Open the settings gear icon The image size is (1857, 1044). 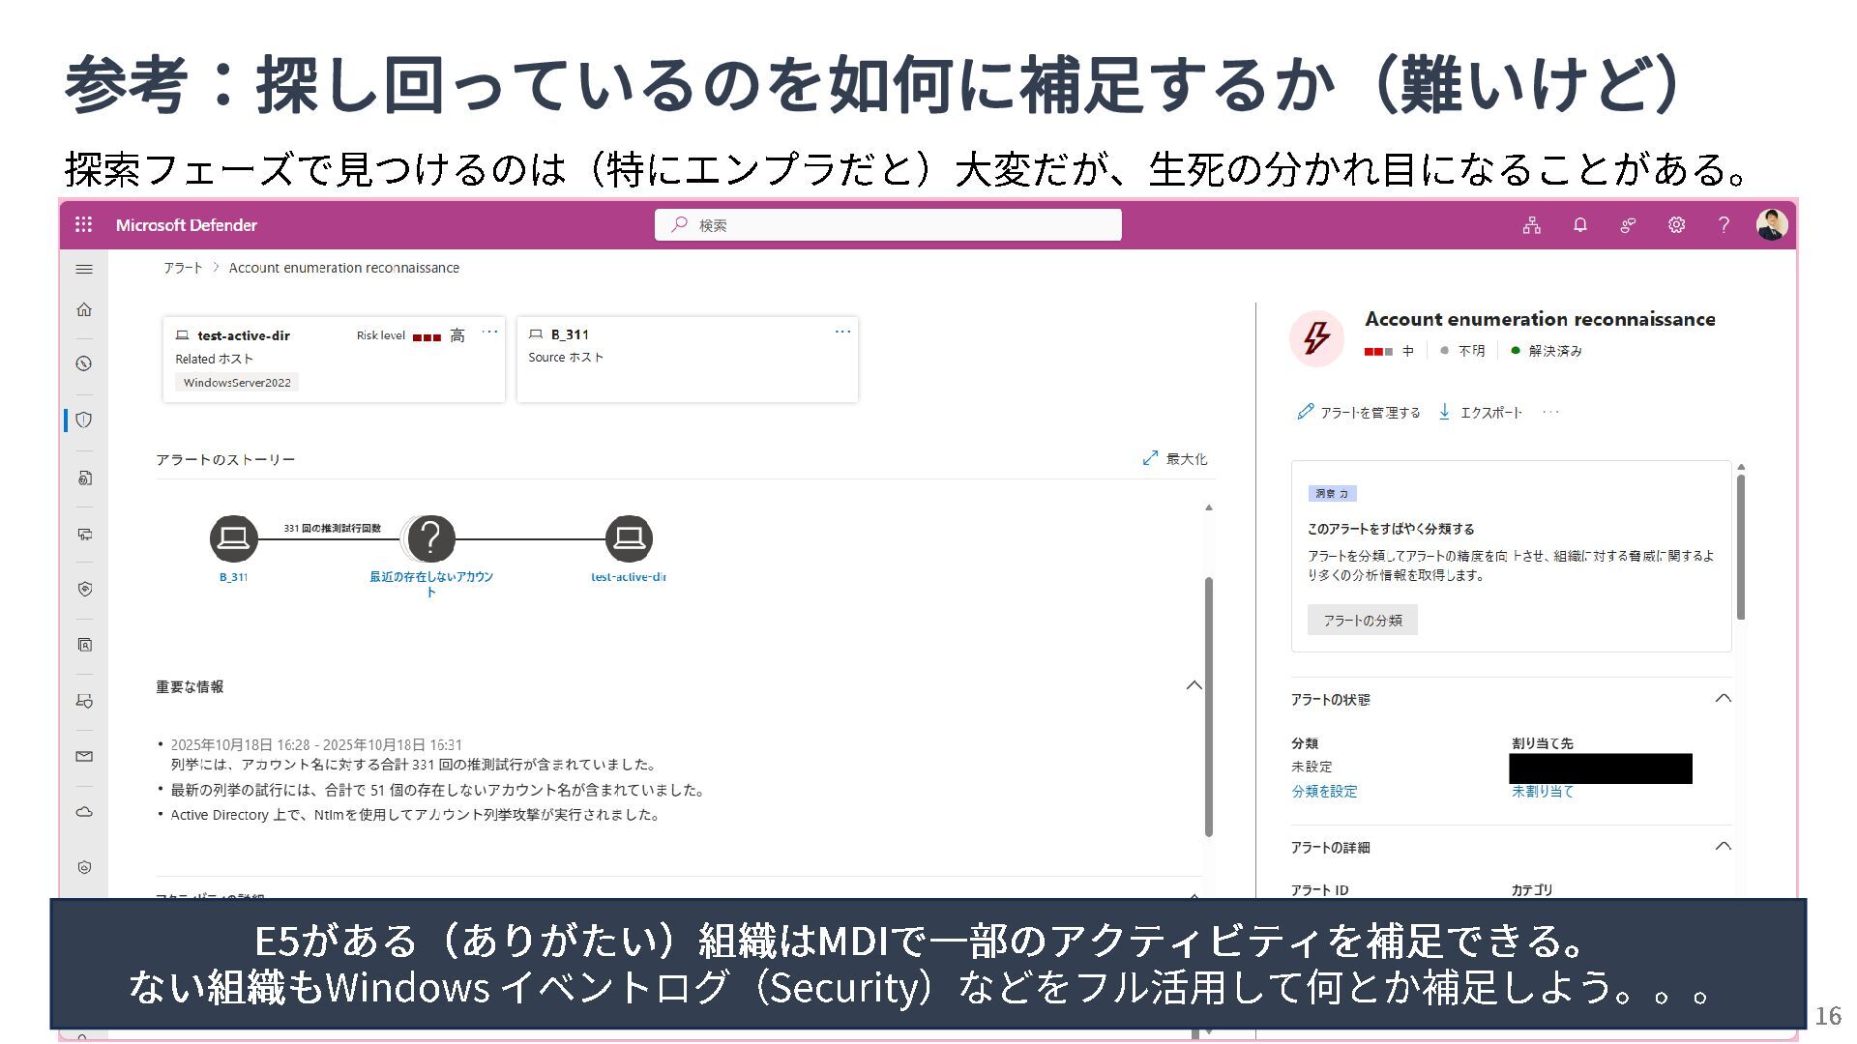(1676, 225)
